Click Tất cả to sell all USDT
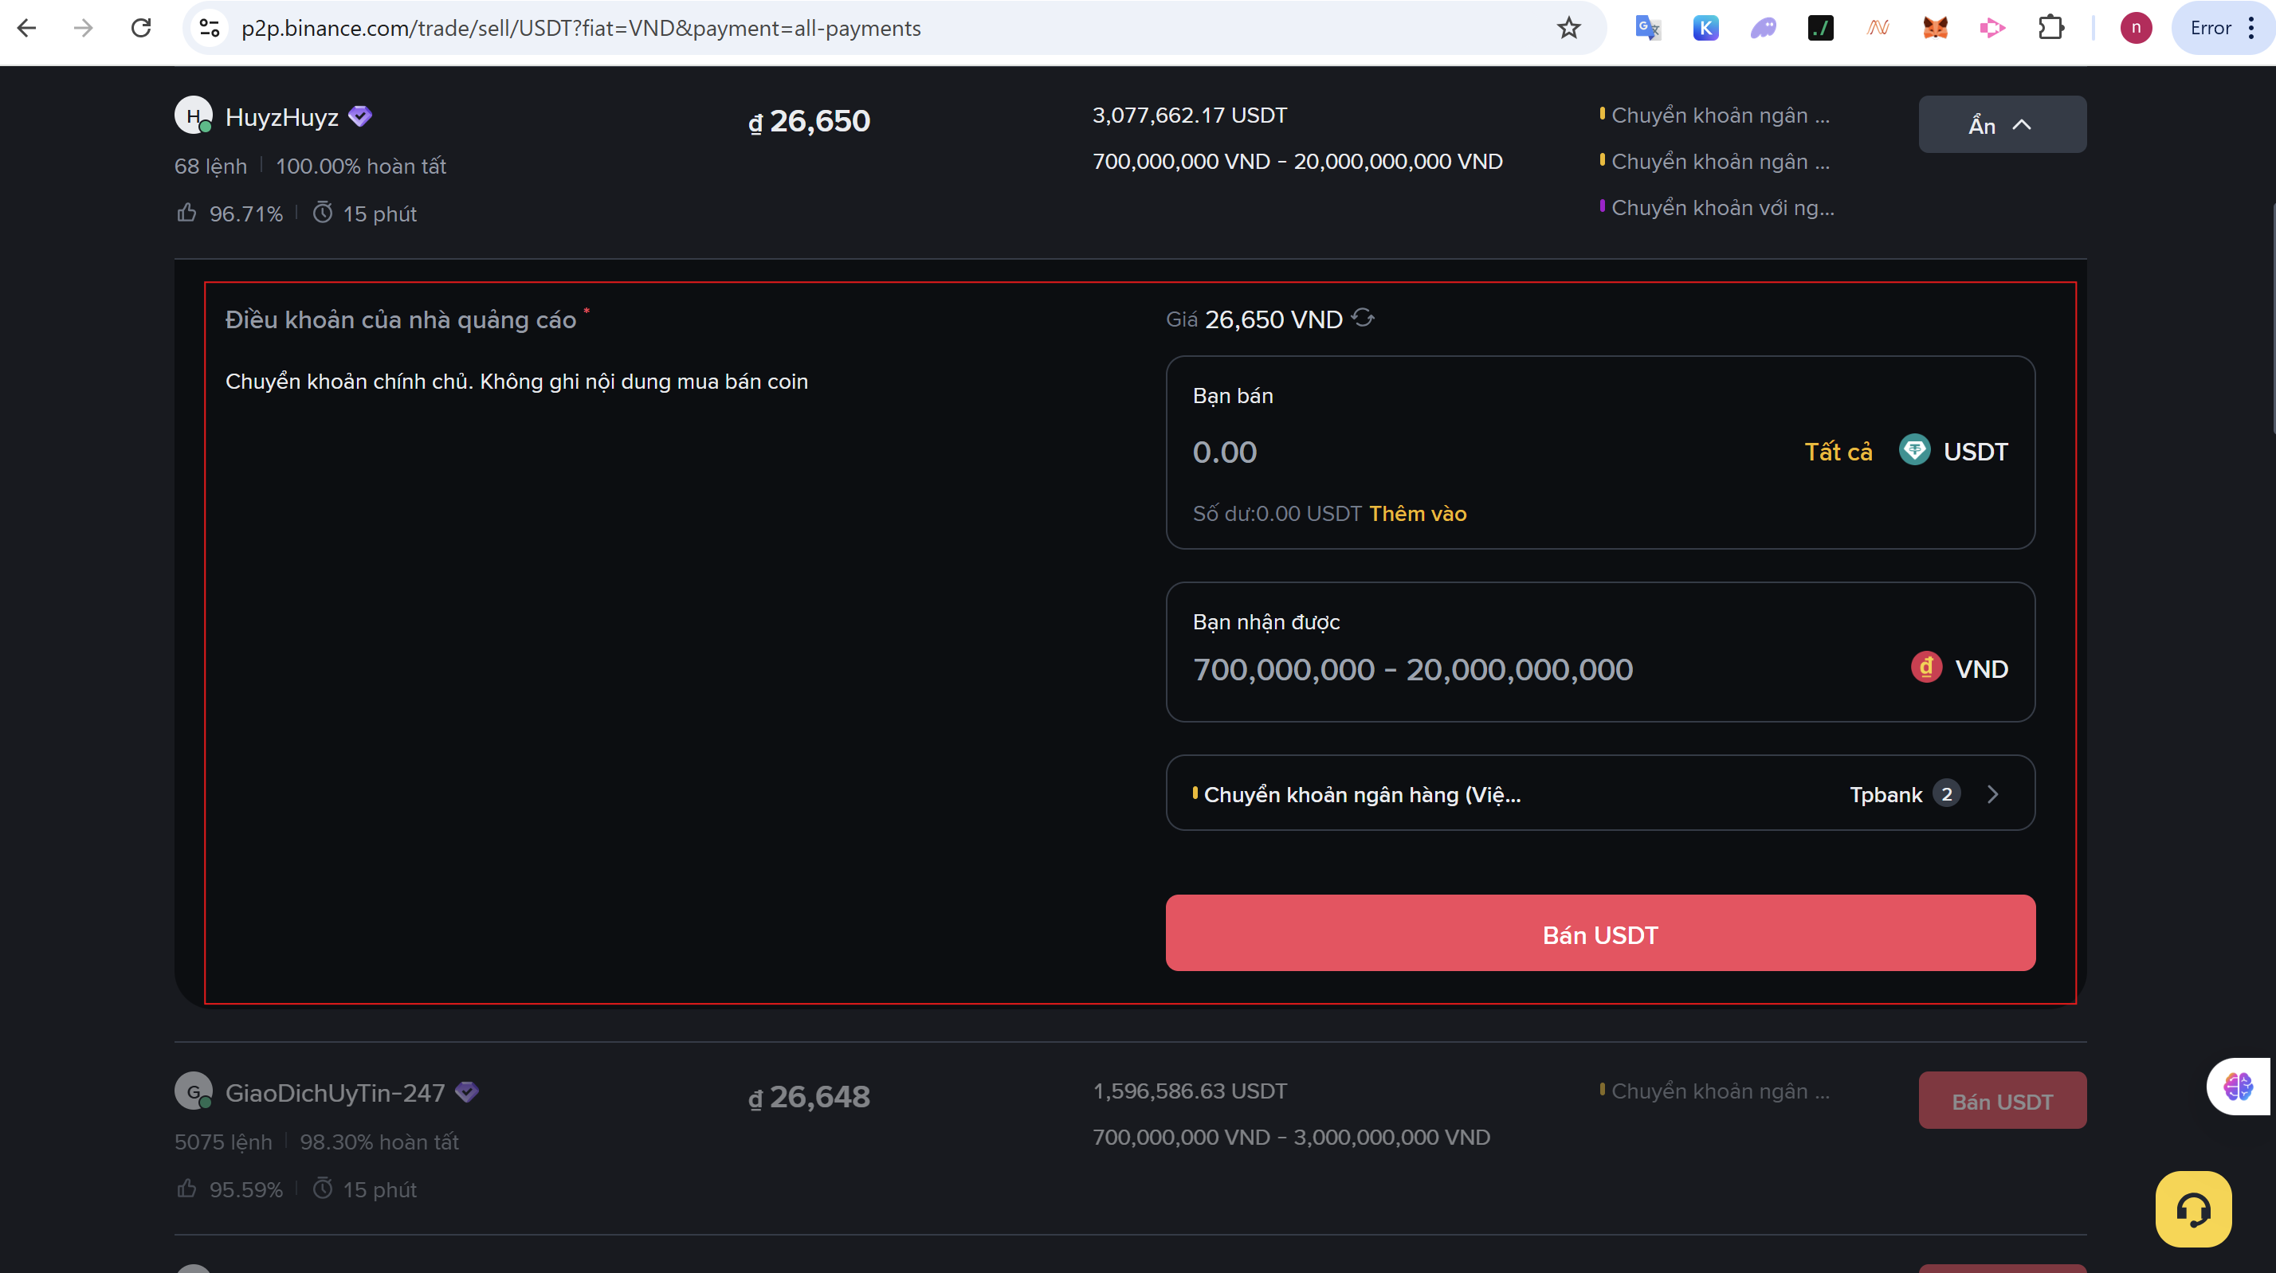This screenshot has height=1273, width=2276. pos(1838,452)
